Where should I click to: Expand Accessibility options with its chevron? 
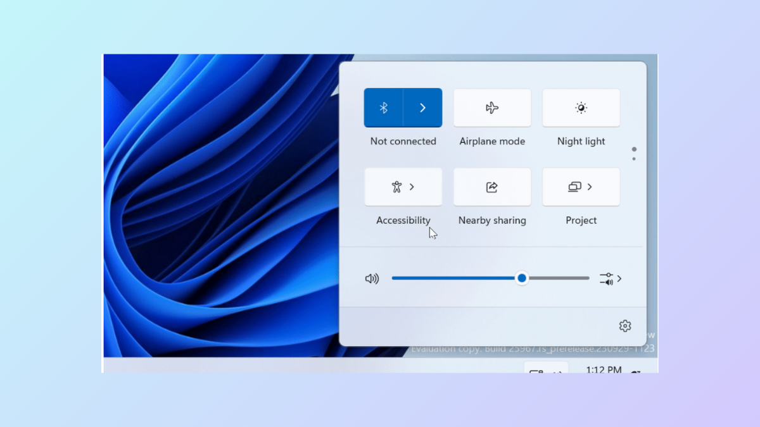coord(412,187)
